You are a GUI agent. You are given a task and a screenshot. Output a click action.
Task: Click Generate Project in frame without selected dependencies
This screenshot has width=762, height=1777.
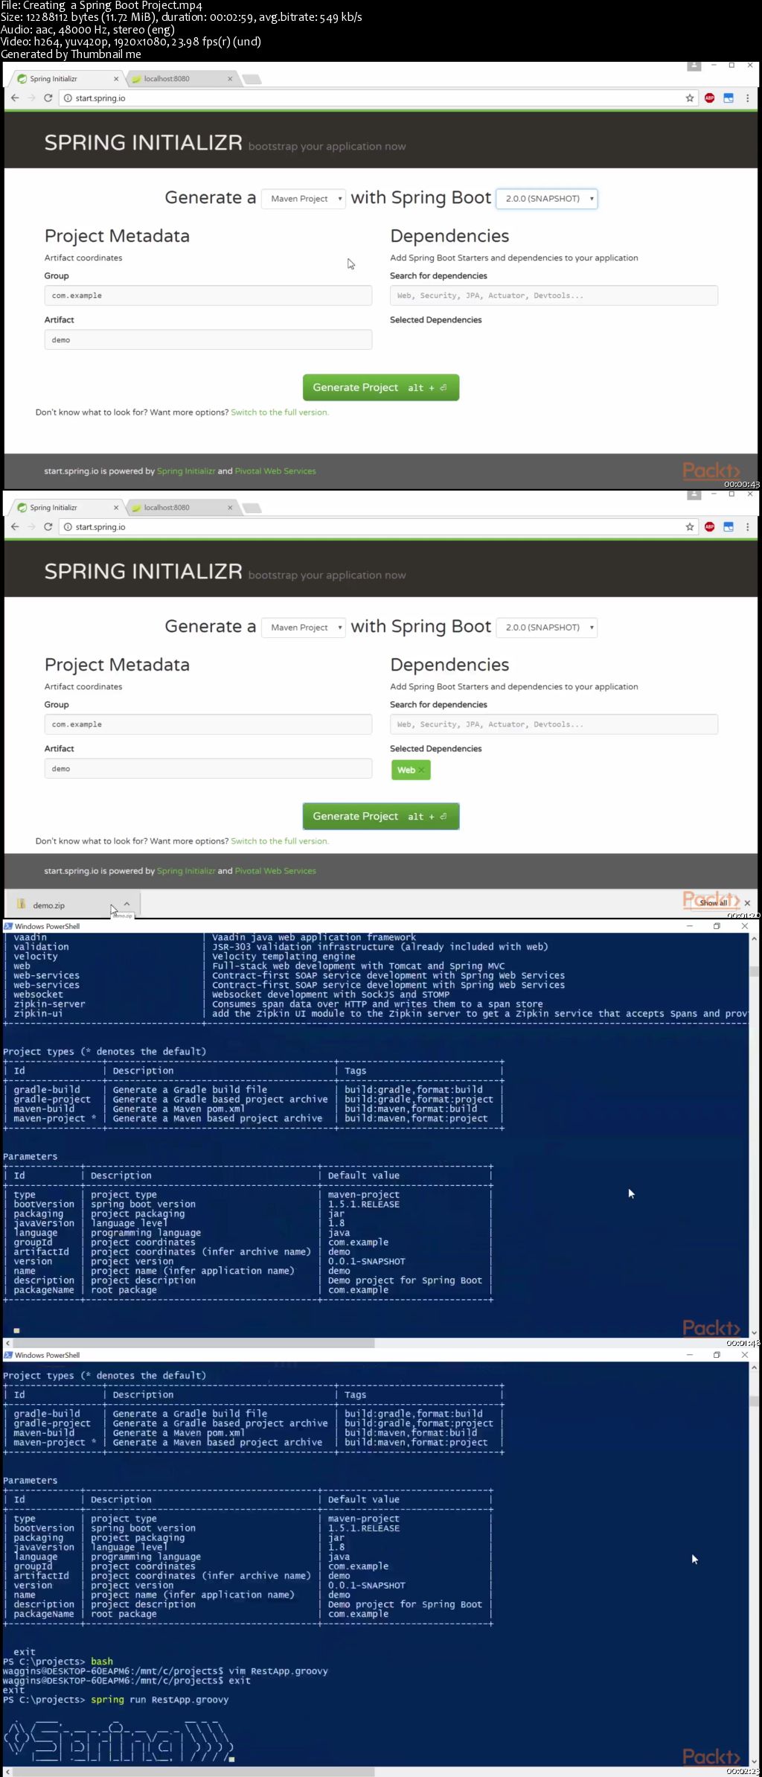click(381, 387)
